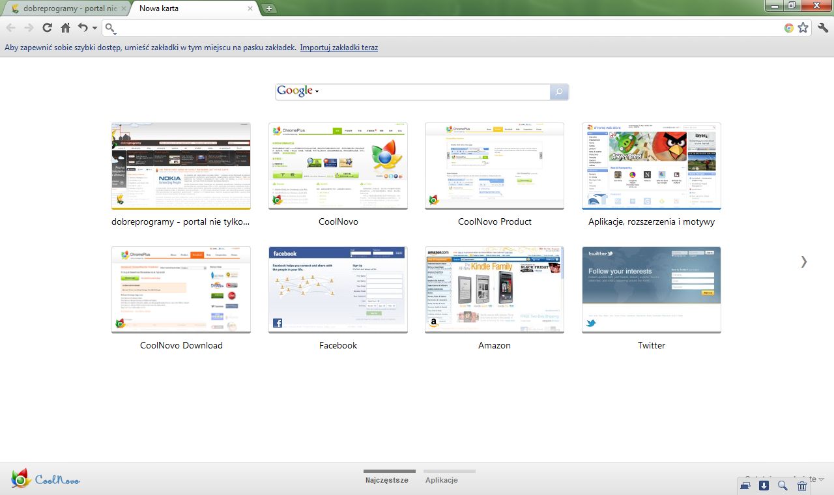Click Importuj zakładki teraz link

[339, 48]
